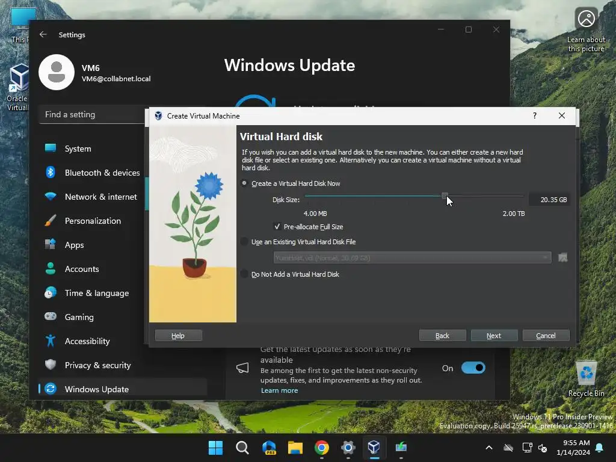Click the Accessibility figure icon in sidebar
The height and width of the screenshot is (462, 616).
pos(51,340)
